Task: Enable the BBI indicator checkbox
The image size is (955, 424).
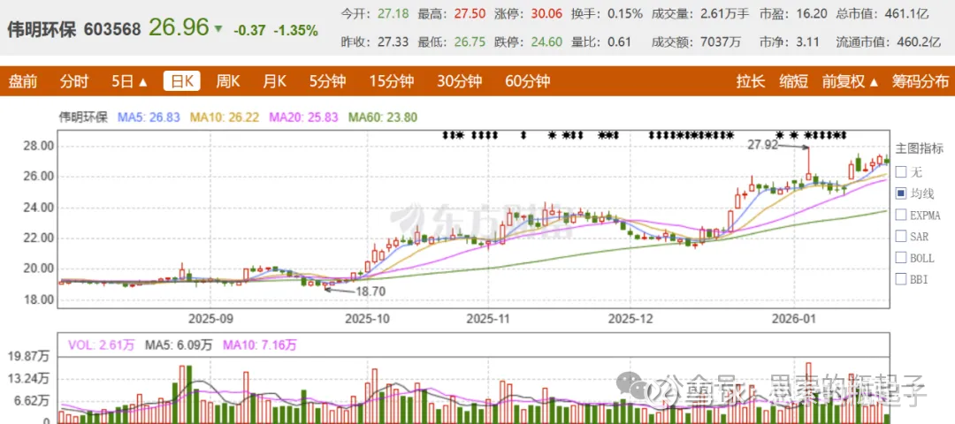Action: point(901,279)
